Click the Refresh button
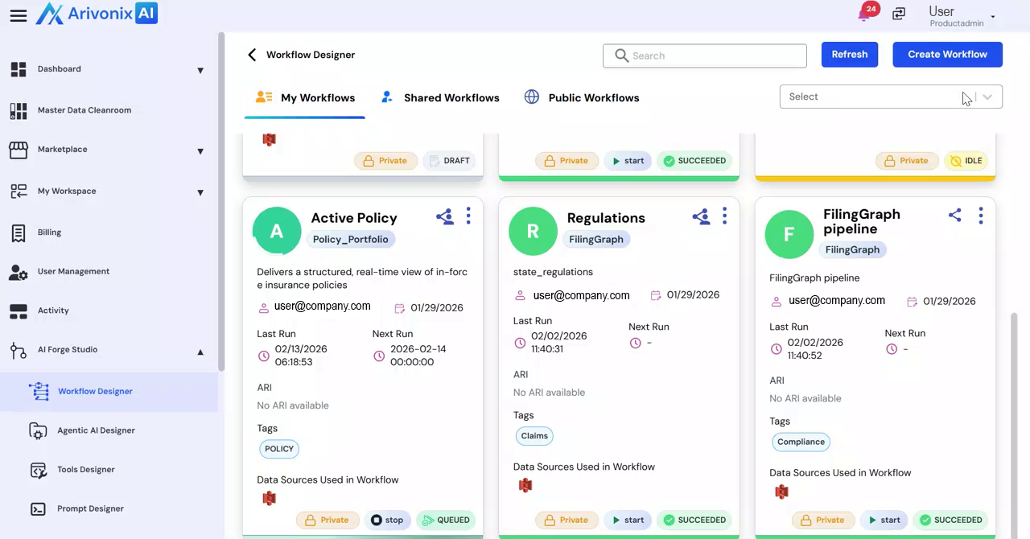The height and width of the screenshot is (539, 1030). 849,55
